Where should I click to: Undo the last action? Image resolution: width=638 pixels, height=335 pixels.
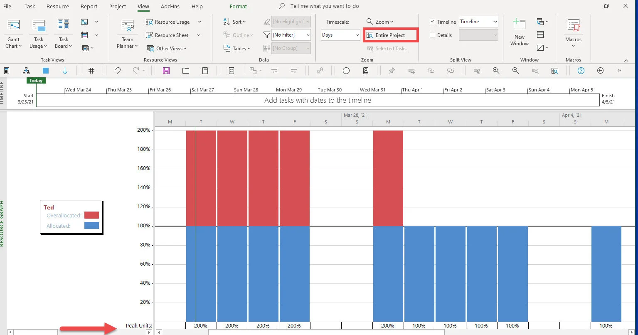click(118, 71)
